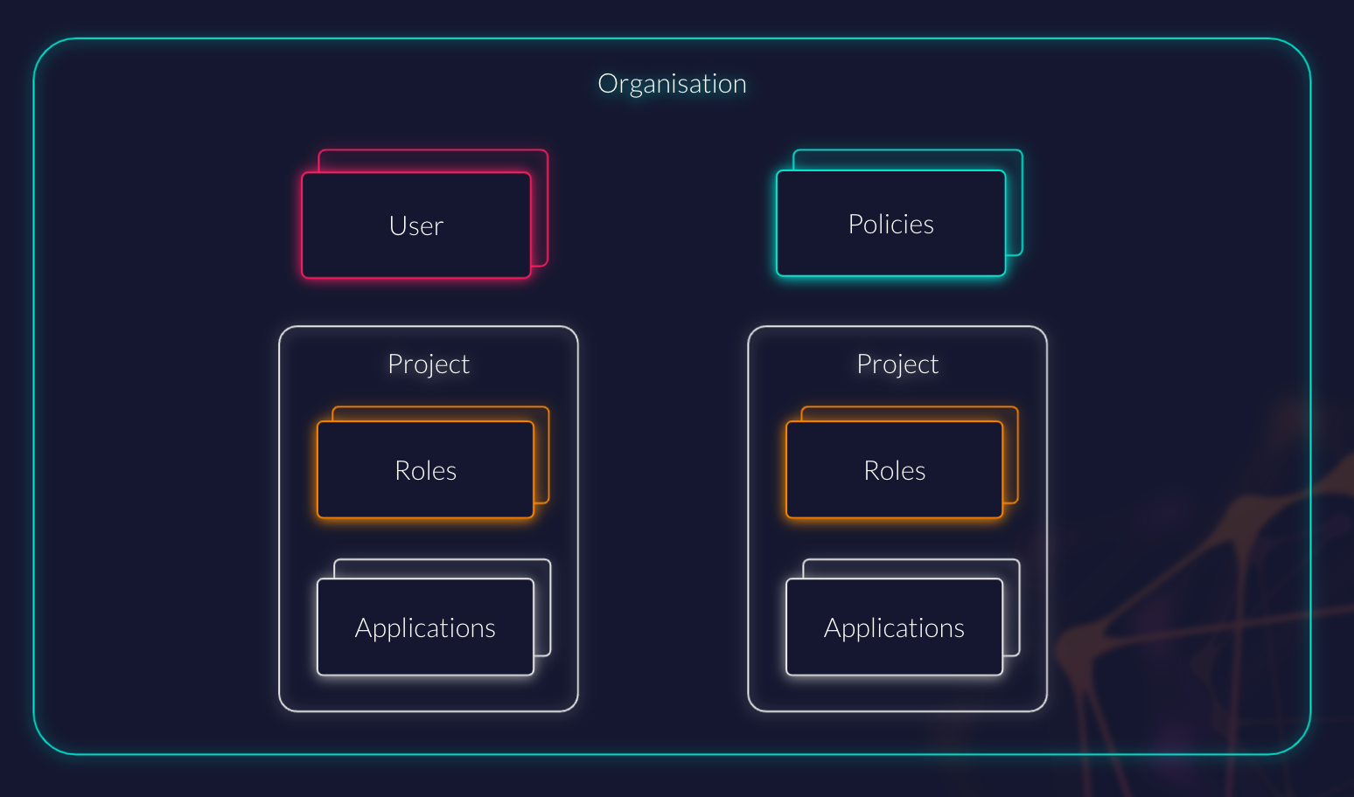Expand the left Project container

(x=429, y=364)
